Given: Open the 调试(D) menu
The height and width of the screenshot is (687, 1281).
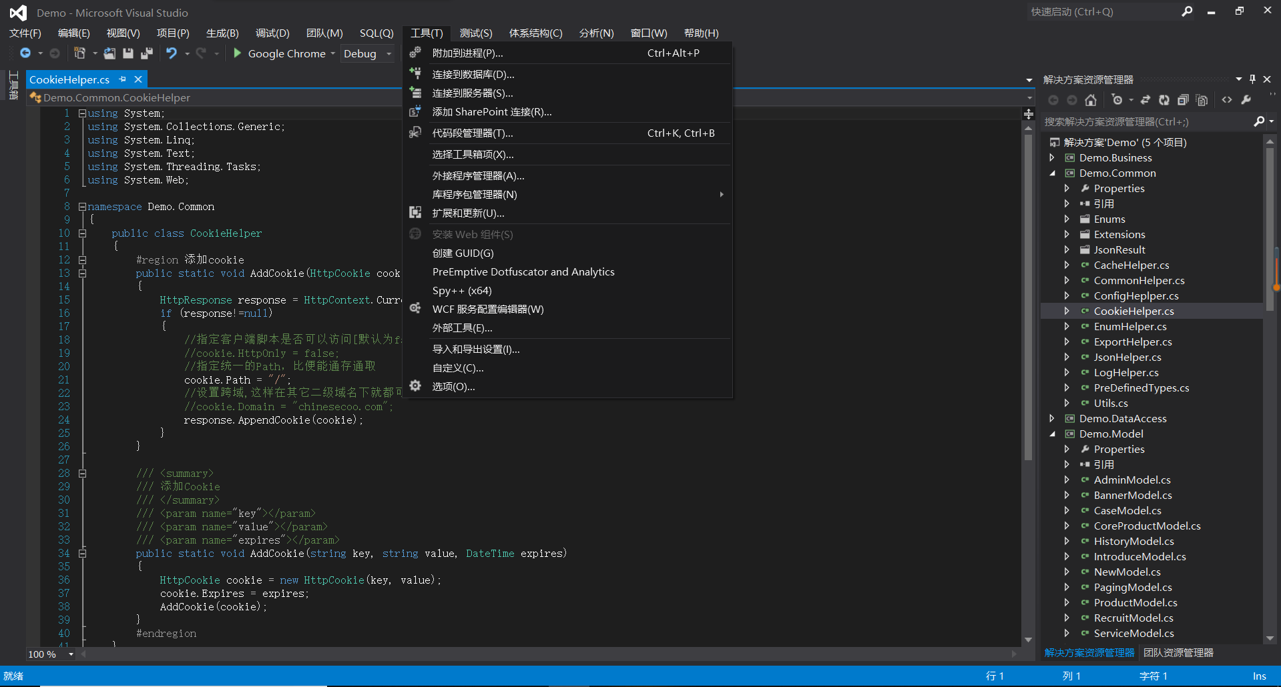Looking at the screenshot, I should [x=272, y=33].
